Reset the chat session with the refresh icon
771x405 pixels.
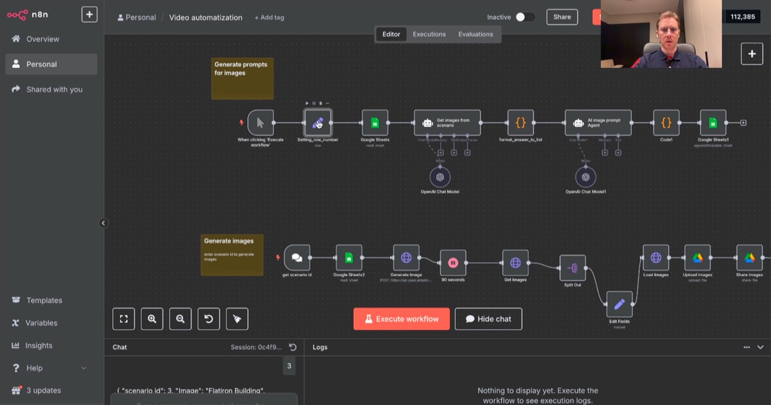(x=293, y=347)
